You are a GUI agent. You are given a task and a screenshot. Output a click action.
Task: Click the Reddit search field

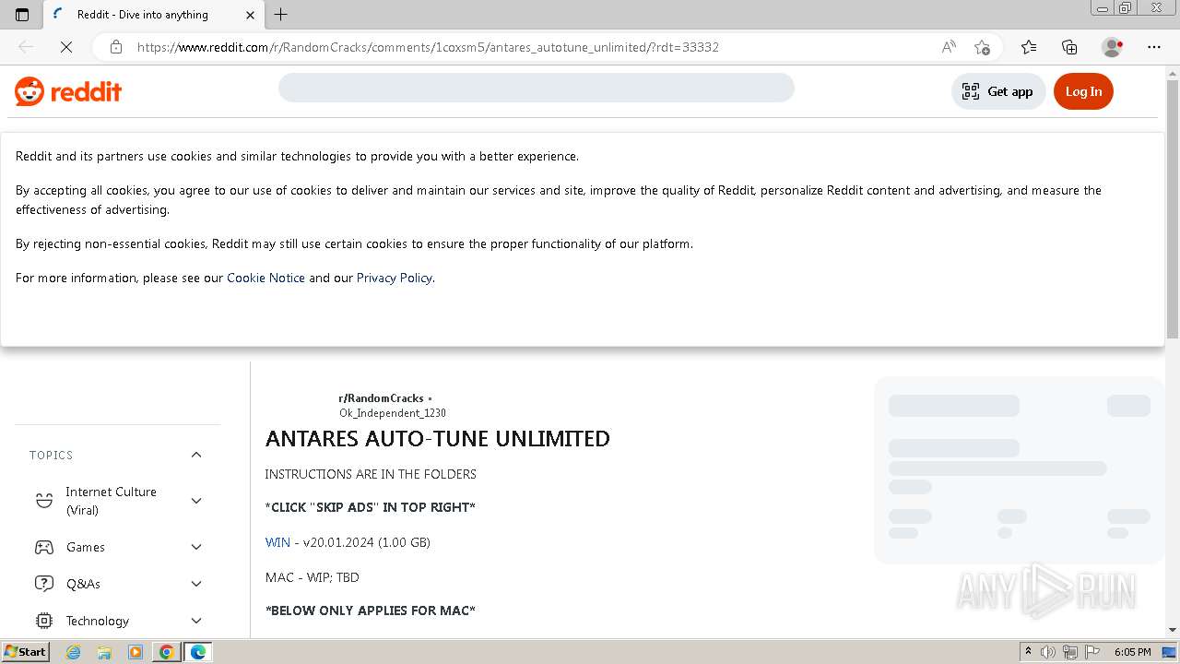537,88
